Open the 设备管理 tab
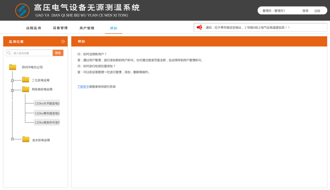Image resolution: width=330 pixels, height=190 pixels. pos(60,28)
